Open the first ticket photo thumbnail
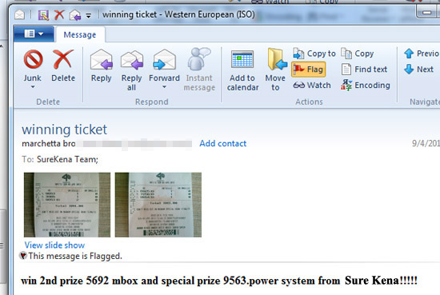 coord(67,205)
